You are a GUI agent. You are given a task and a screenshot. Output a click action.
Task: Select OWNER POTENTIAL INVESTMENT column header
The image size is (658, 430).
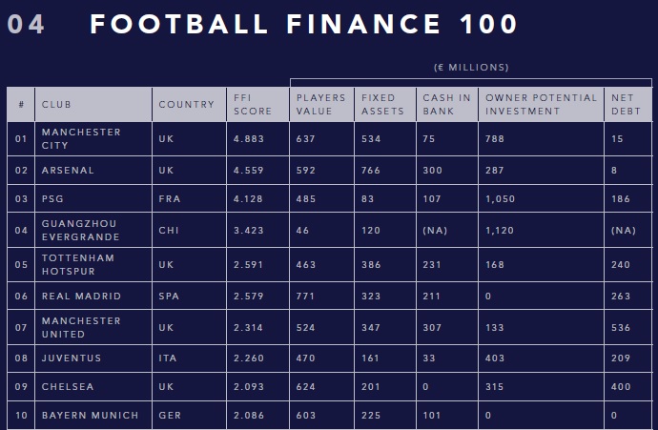(x=541, y=105)
